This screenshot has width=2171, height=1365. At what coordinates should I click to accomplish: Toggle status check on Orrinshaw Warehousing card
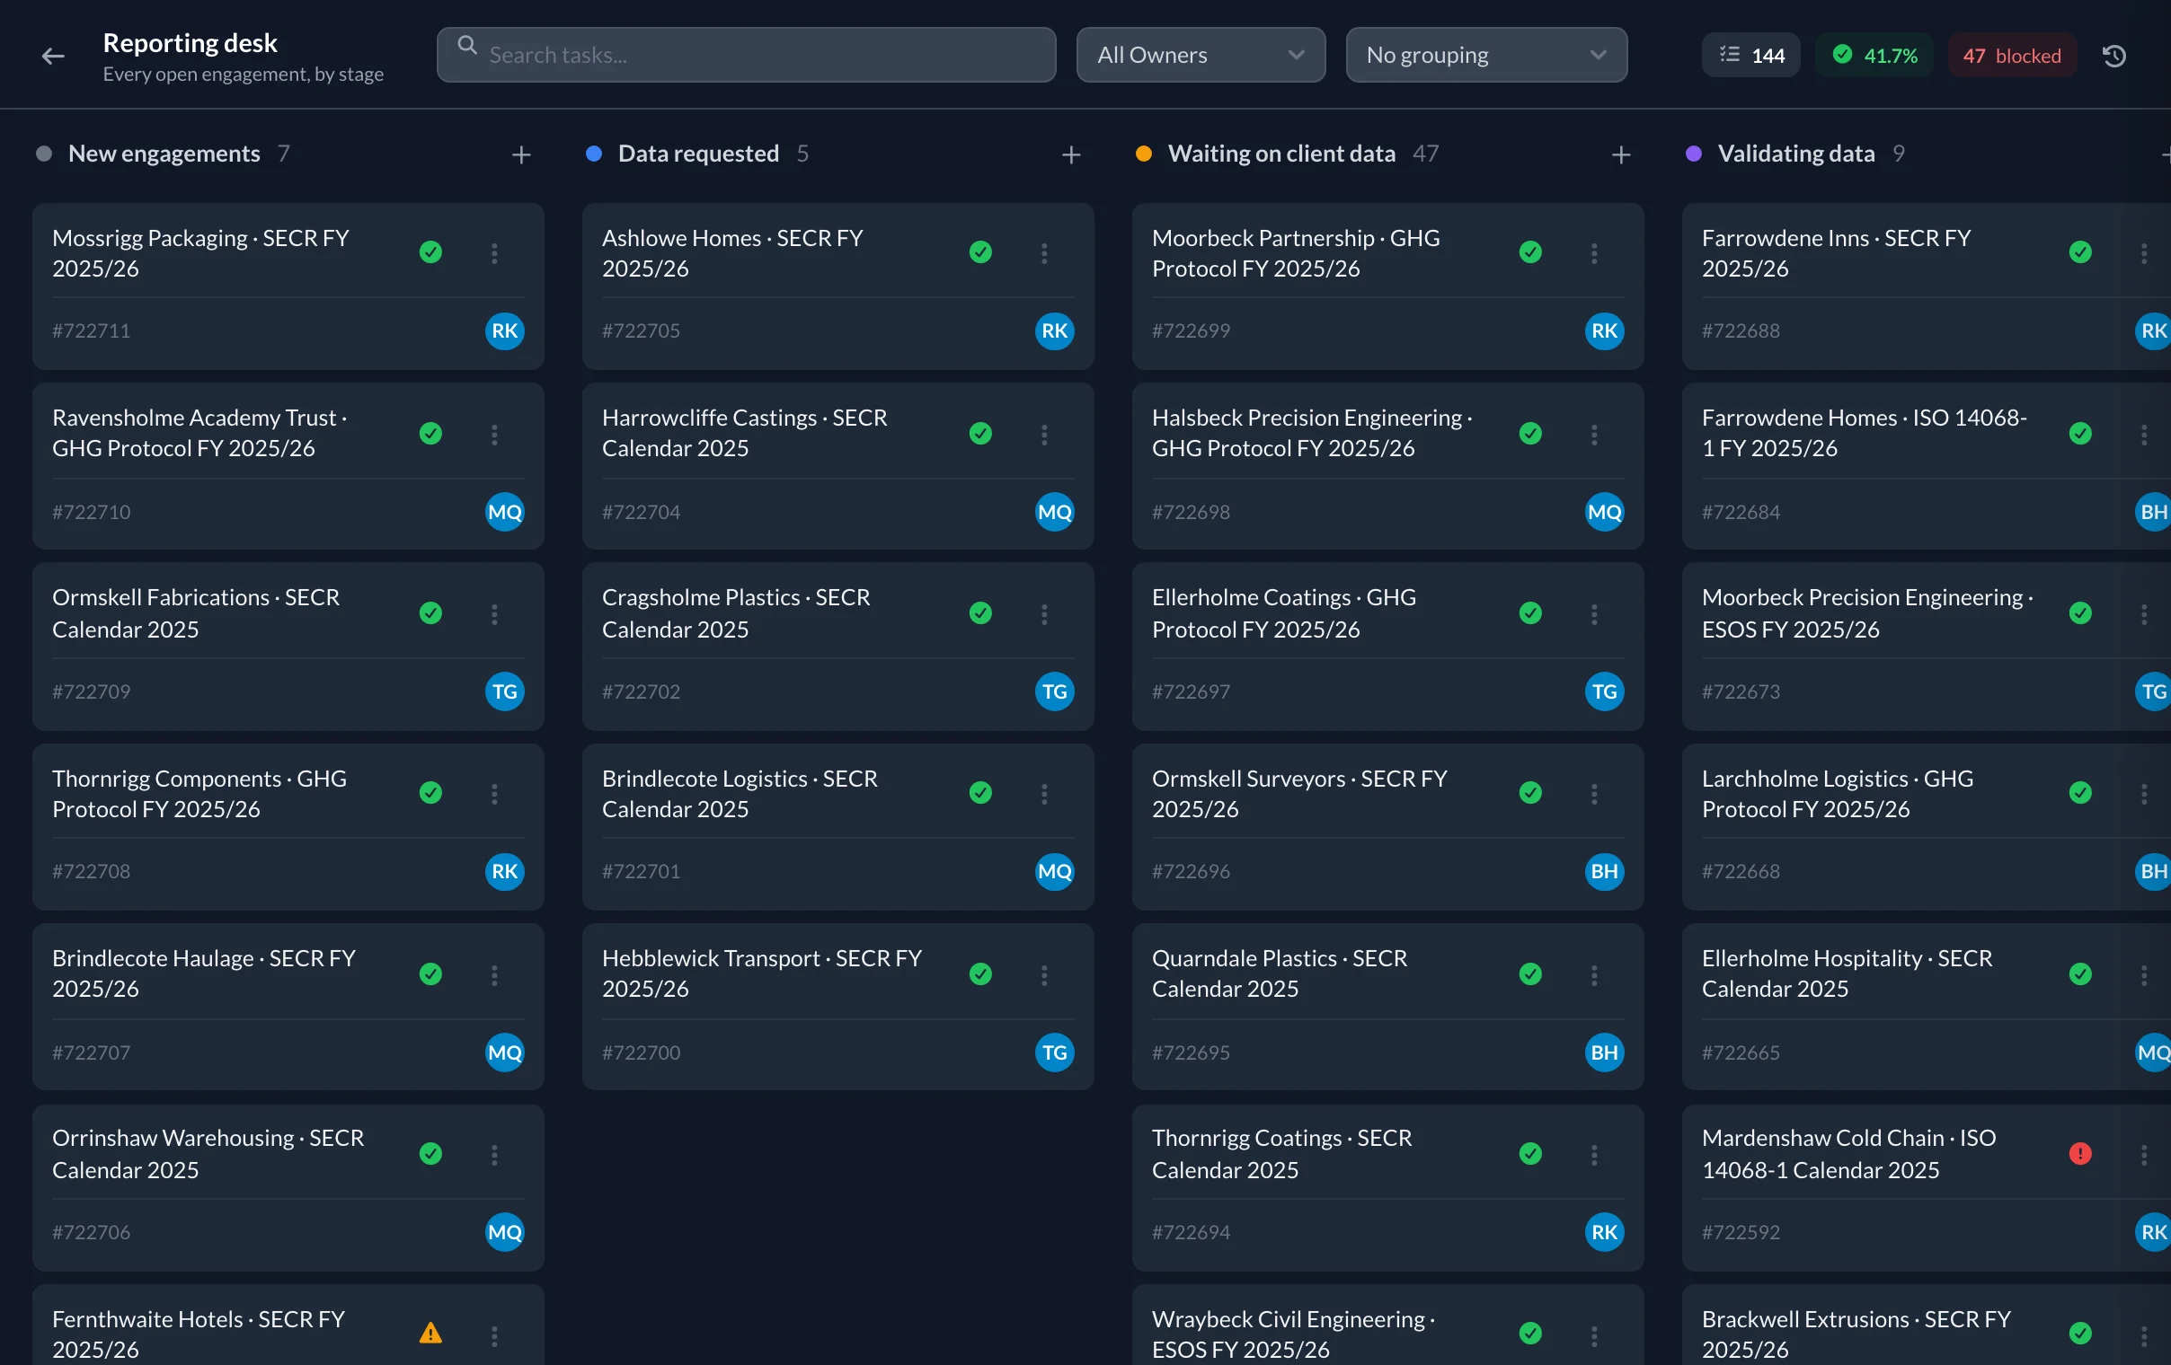click(x=431, y=1153)
